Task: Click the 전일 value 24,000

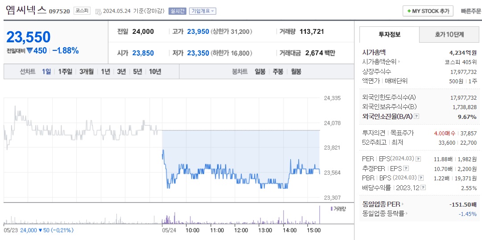Action: click(143, 31)
